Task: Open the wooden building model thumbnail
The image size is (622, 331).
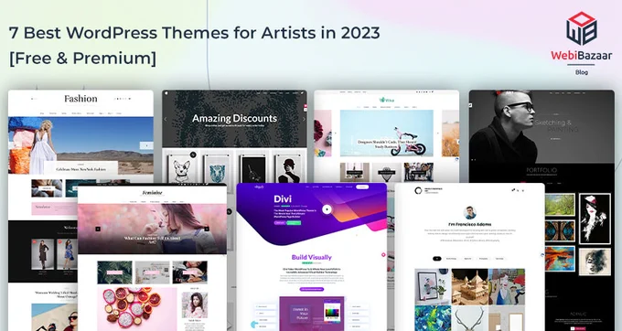Action: point(469,286)
